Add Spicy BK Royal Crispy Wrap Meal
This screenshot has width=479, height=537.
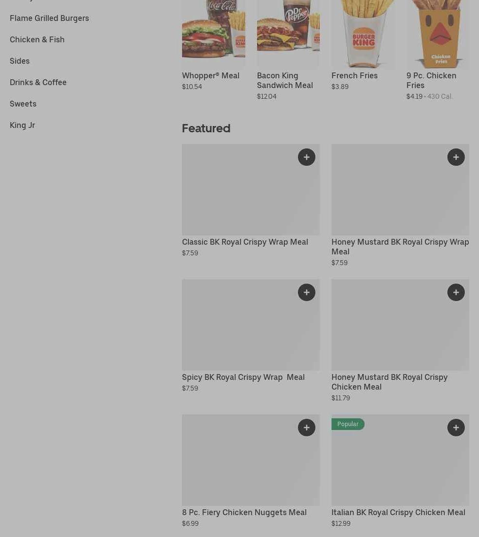point(307,292)
